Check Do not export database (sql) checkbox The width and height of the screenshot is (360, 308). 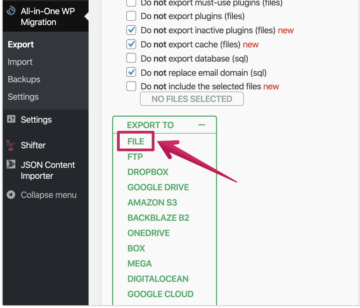click(x=131, y=58)
